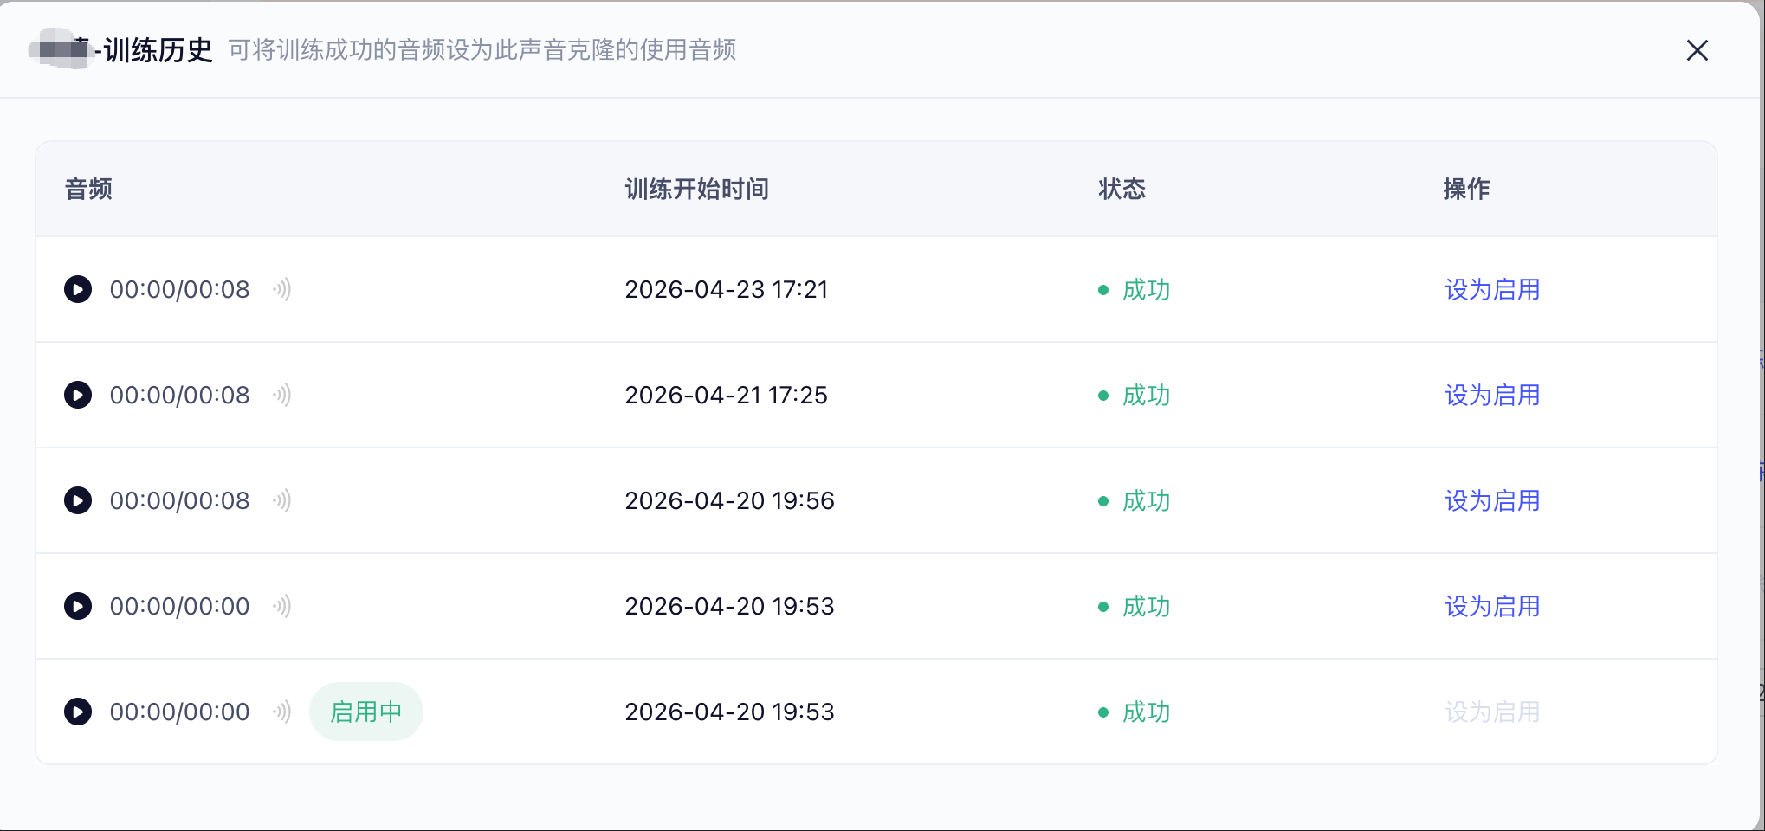Play the audio trained 2026-04-20 19:56
1765x831 pixels.
click(x=78, y=500)
